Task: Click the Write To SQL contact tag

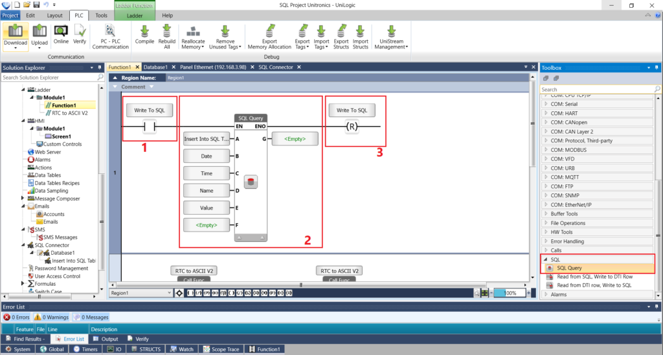Action: 150,110
